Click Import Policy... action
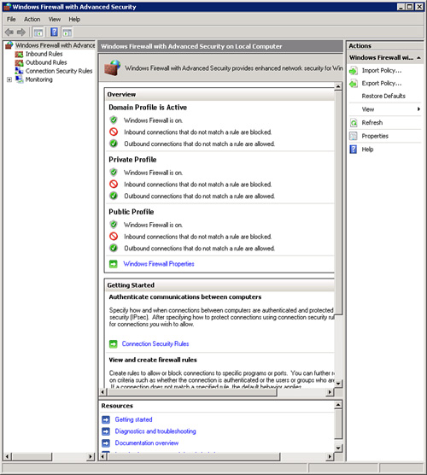This screenshot has width=427, height=475. click(382, 71)
